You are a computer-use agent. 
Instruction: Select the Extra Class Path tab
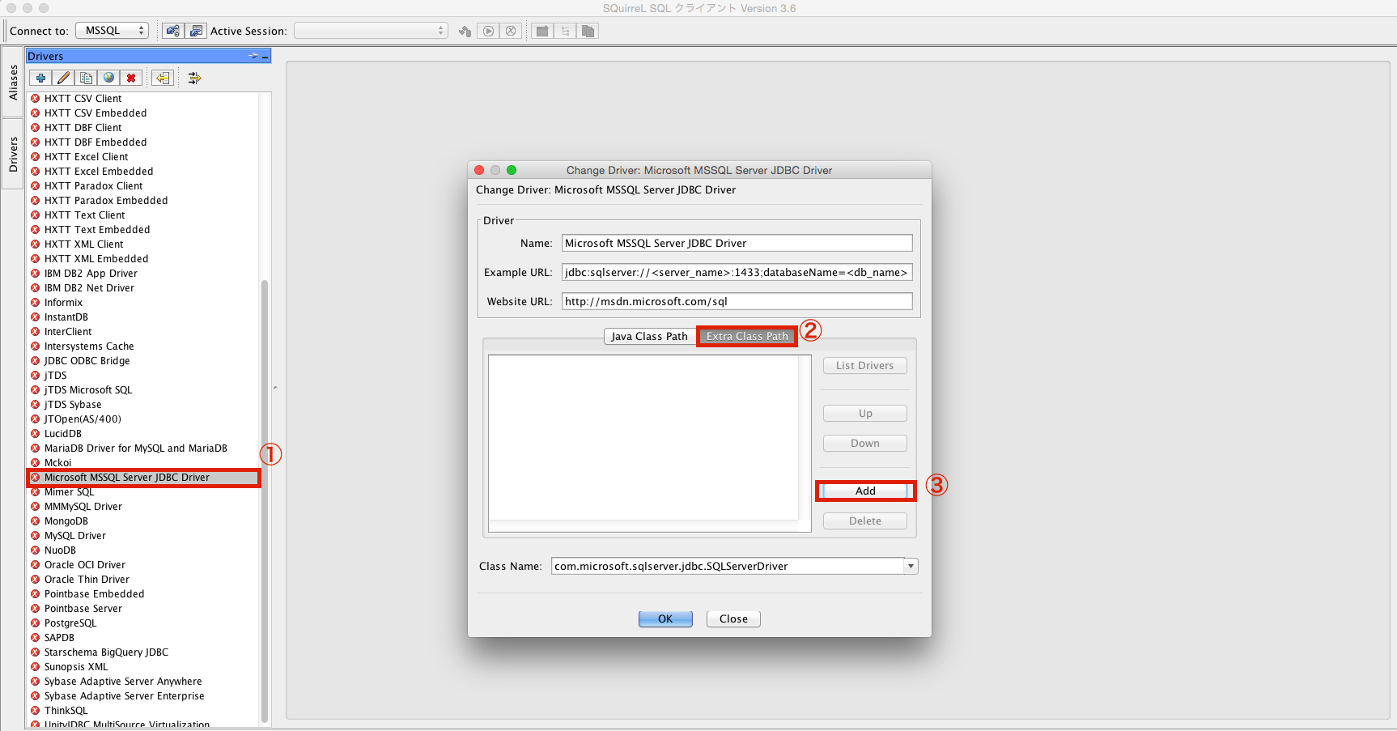tap(747, 336)
